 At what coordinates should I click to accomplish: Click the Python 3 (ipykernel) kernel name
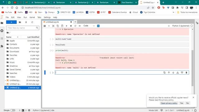point(181,26)
